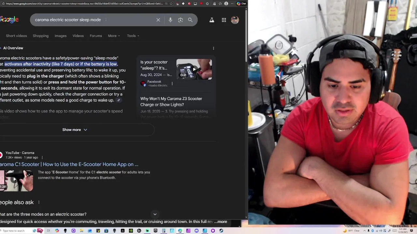Click the zoom magnifier in the address bar
417x234 pixels.
coord(166,4)
